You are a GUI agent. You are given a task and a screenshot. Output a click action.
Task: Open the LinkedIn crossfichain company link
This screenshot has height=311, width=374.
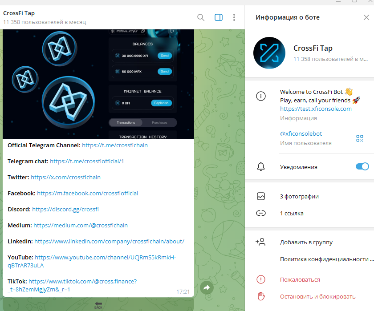109,242
